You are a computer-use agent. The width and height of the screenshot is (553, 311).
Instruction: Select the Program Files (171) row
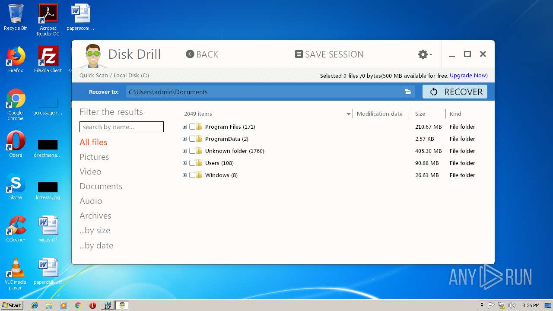[x=230, y=127]
